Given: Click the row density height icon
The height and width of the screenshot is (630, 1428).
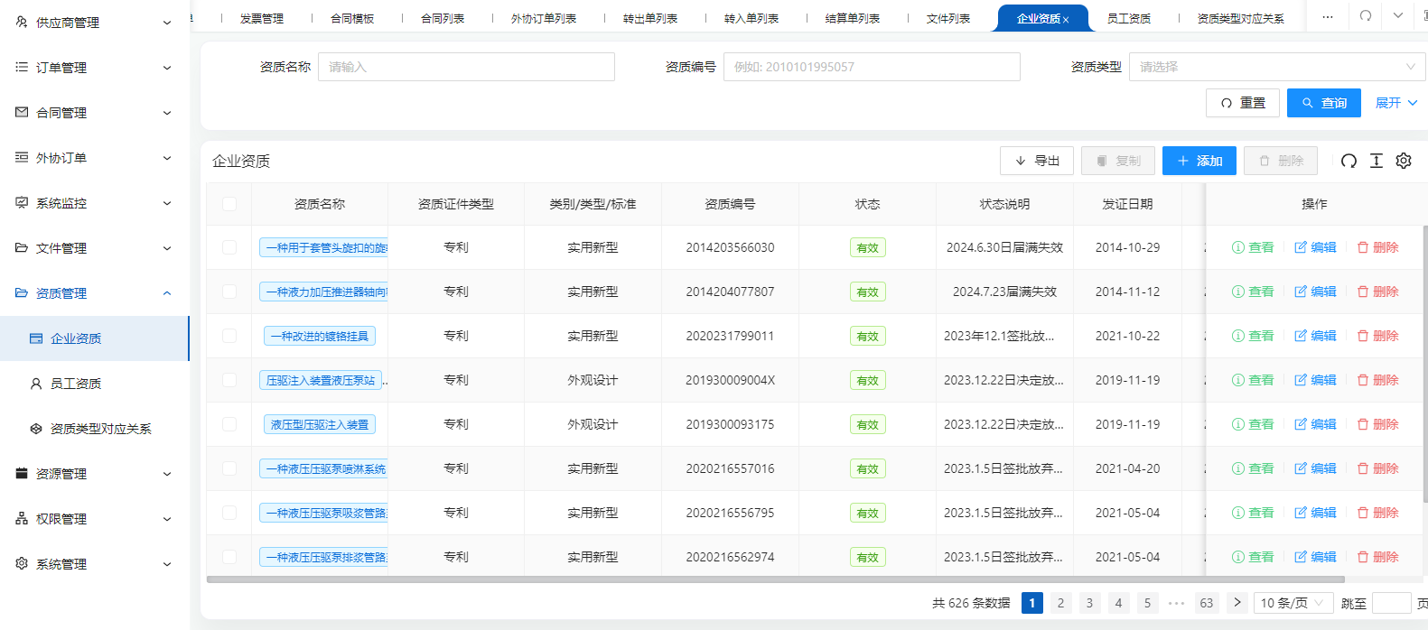Looking at the screenshot, I should pyautogui.click(x=1376, y=161).
